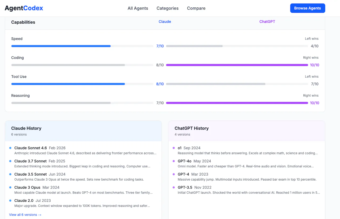Viewport: 340px width, 219px height.
Task: Click the ChatGPT History heading
Action: [192, 128]
